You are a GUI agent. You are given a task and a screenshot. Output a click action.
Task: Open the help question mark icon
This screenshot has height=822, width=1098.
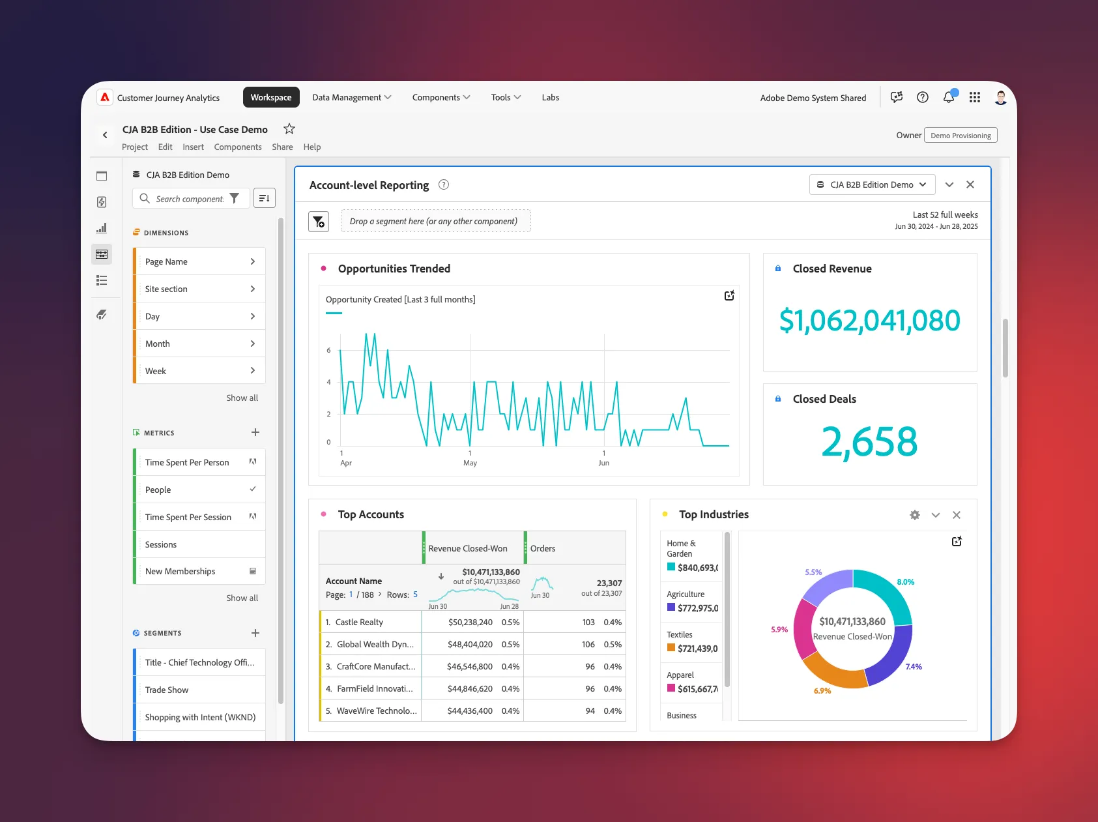(x=923, y=97)
